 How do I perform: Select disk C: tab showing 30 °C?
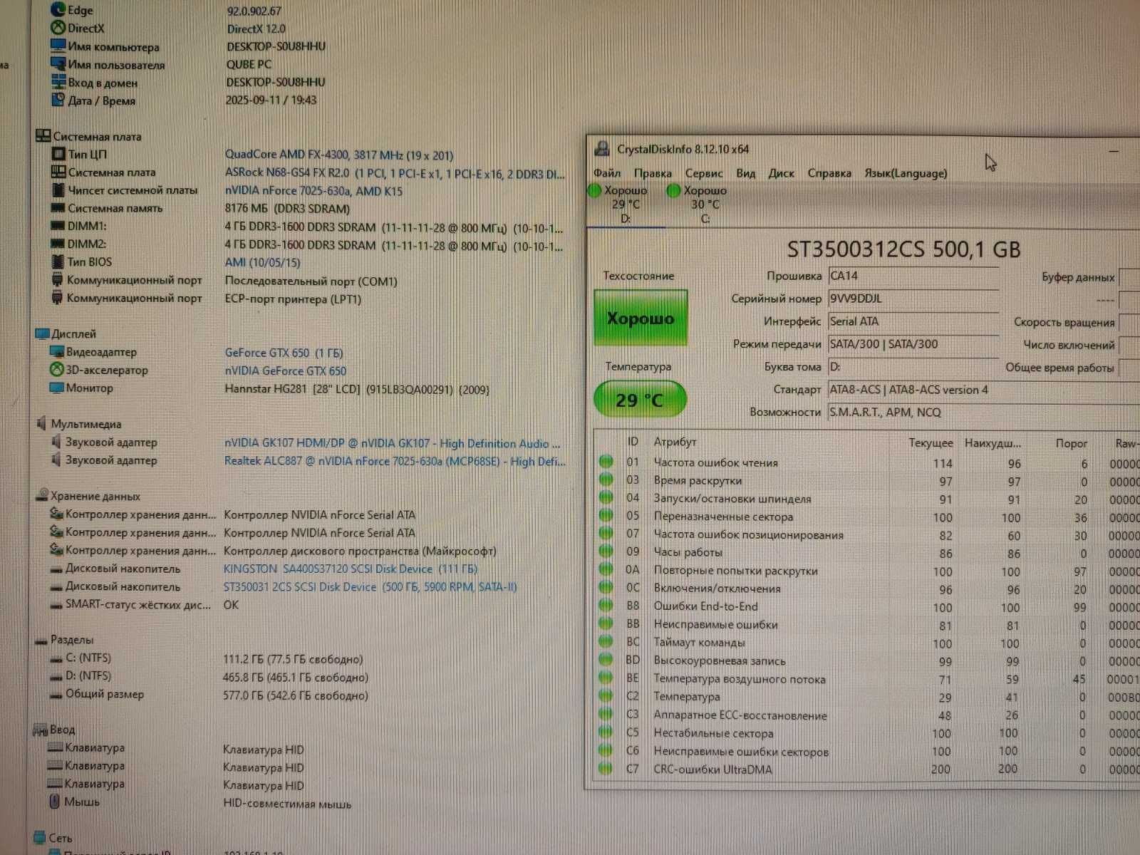(705, 204)
